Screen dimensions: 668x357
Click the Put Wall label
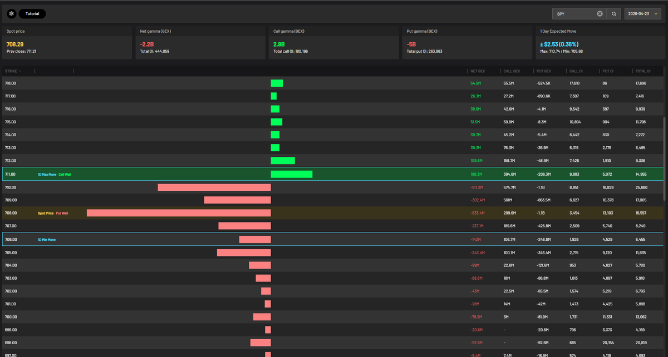point(62,213)
